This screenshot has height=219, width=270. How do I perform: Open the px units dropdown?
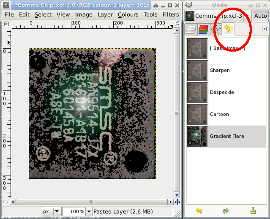click(51, 211)
